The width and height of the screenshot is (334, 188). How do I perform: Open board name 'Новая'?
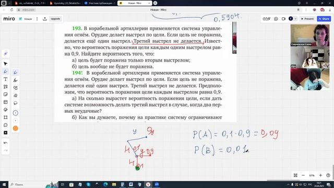(x=28, y=19)
